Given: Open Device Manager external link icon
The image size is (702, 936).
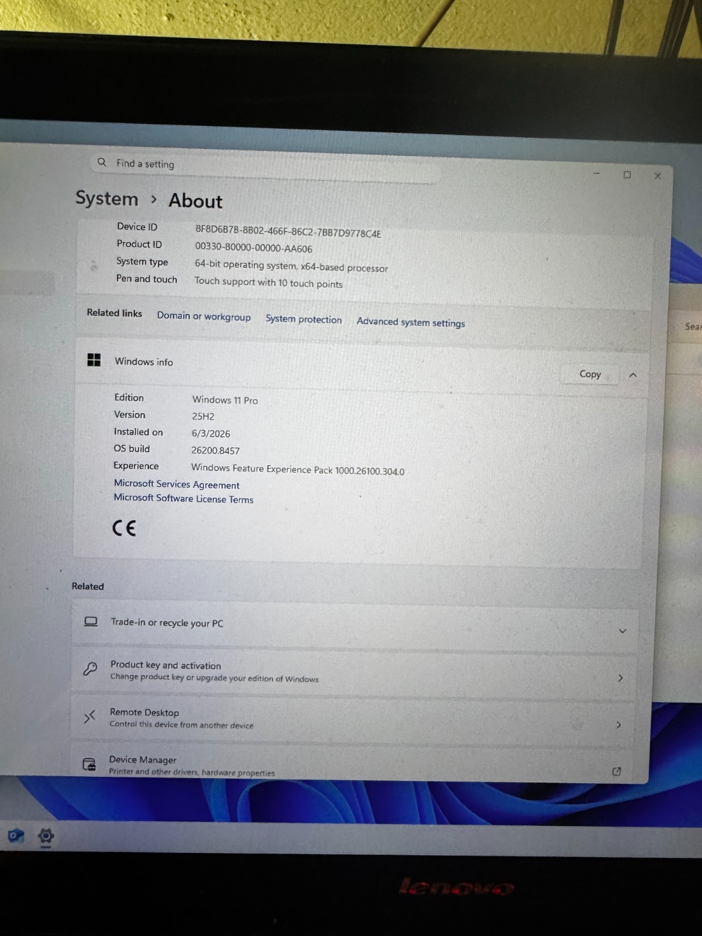Looking at the screenshot, I should click(616, 772).
